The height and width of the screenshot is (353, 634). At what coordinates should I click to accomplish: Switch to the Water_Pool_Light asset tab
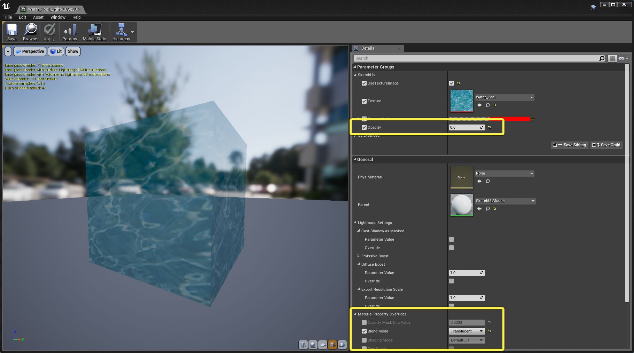[x=52, y=9]
